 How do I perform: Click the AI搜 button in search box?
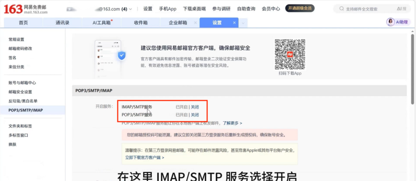(x=401, y=9)
